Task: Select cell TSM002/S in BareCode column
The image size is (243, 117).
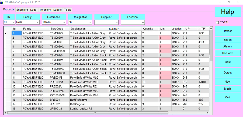Action: coord(59,33)
